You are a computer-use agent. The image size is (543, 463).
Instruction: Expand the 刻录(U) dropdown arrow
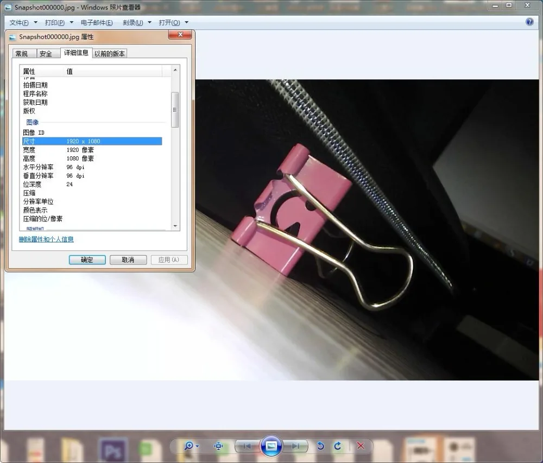click(150, 22)
